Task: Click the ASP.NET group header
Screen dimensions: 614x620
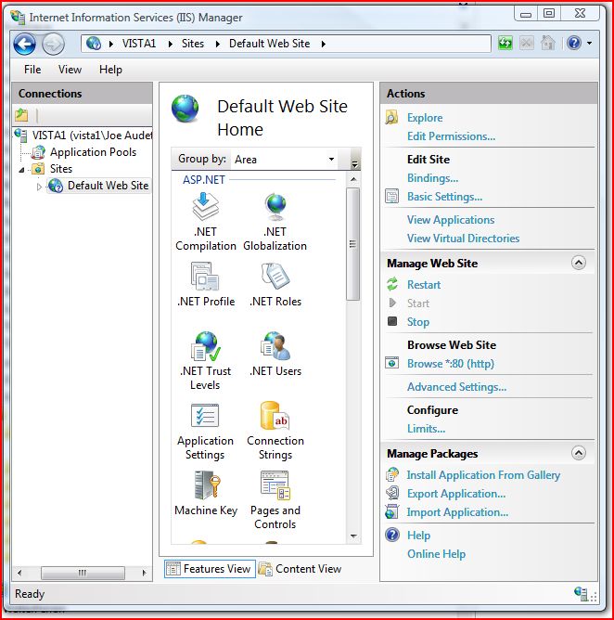Action: [x=204, y=180]
